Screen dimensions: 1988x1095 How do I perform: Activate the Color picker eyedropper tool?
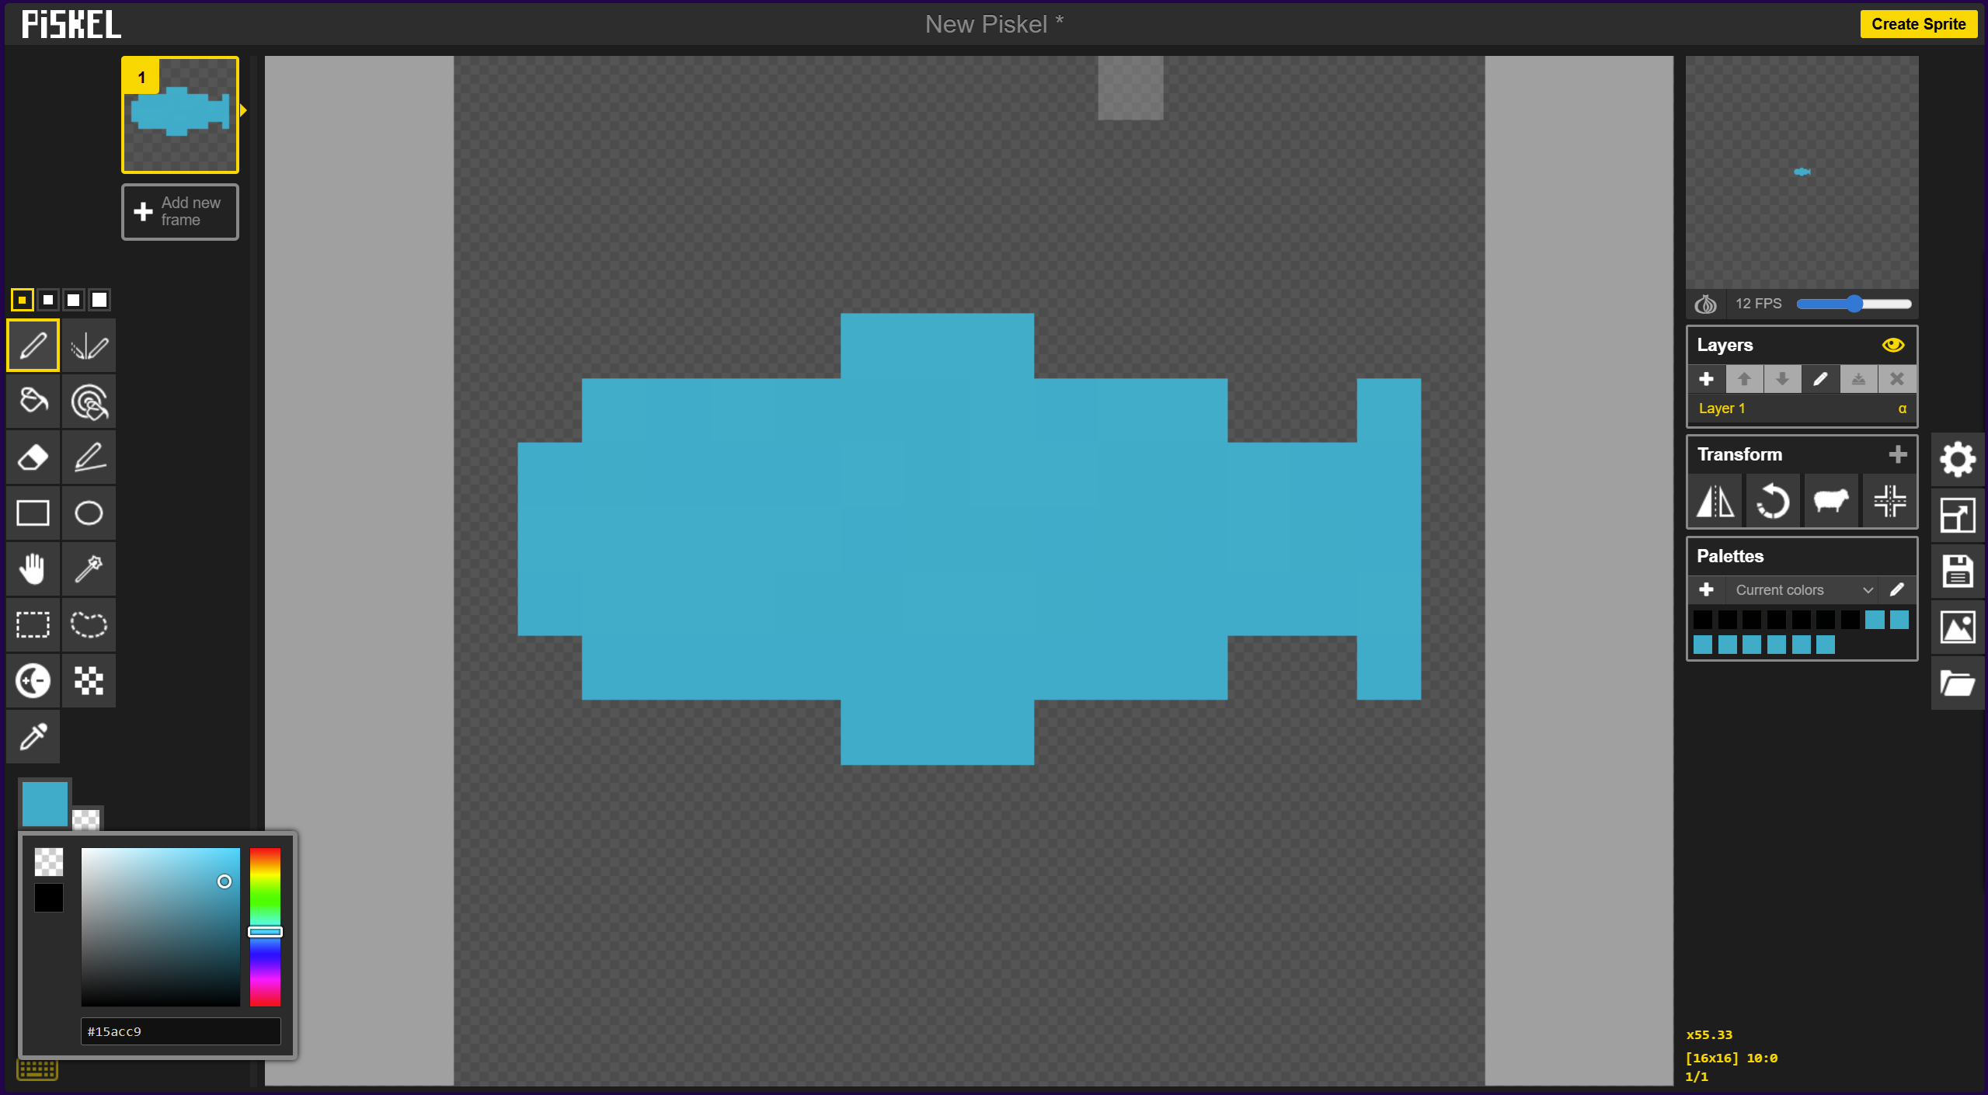[33, 736]
